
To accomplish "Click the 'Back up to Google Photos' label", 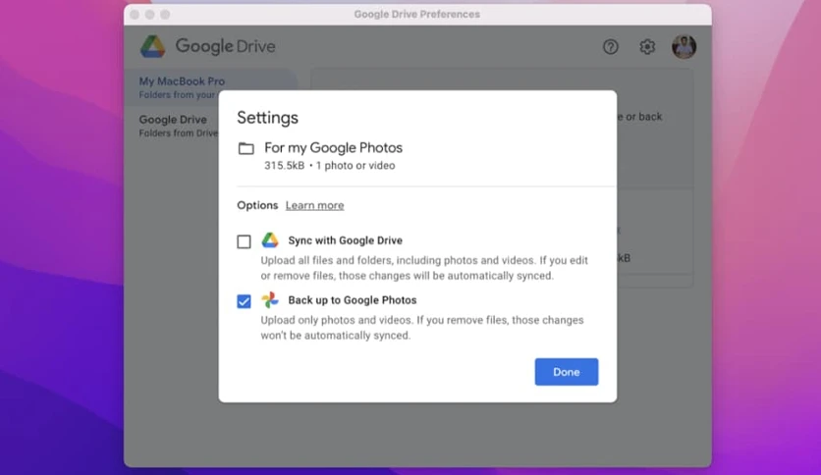I will point(353,300).
